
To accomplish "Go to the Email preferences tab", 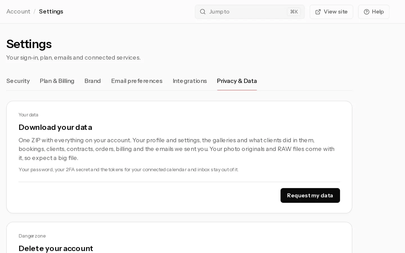I will 137,81.
